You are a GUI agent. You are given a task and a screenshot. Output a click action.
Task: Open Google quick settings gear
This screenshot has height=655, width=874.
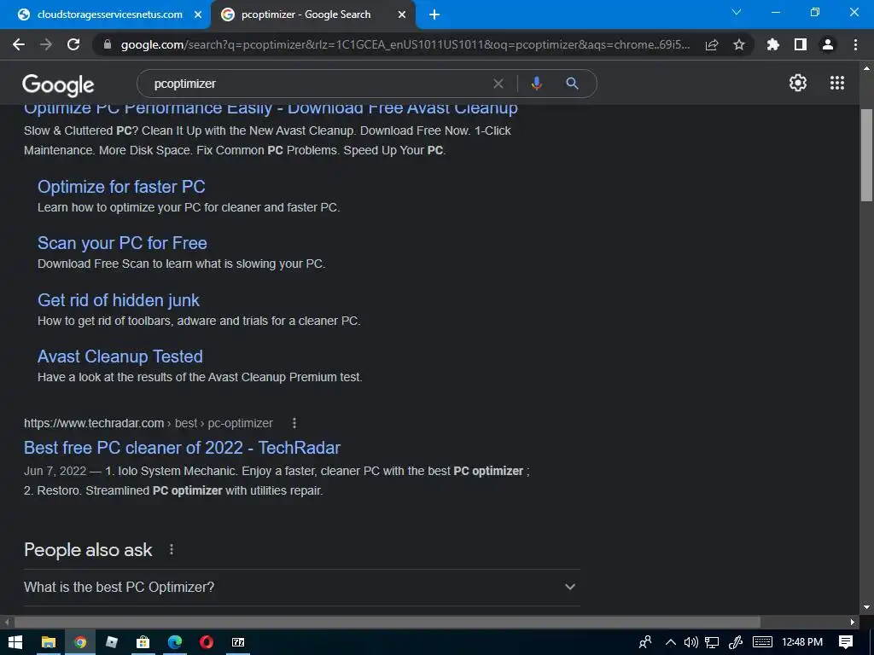click(x=798, y=83)
